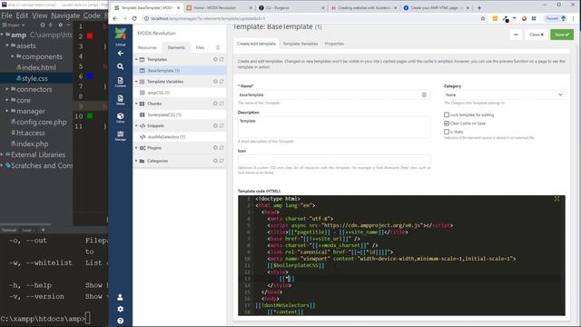The image size is (581, 327).
Task: Open the ampCSS template variable
Action: point(158,93)
